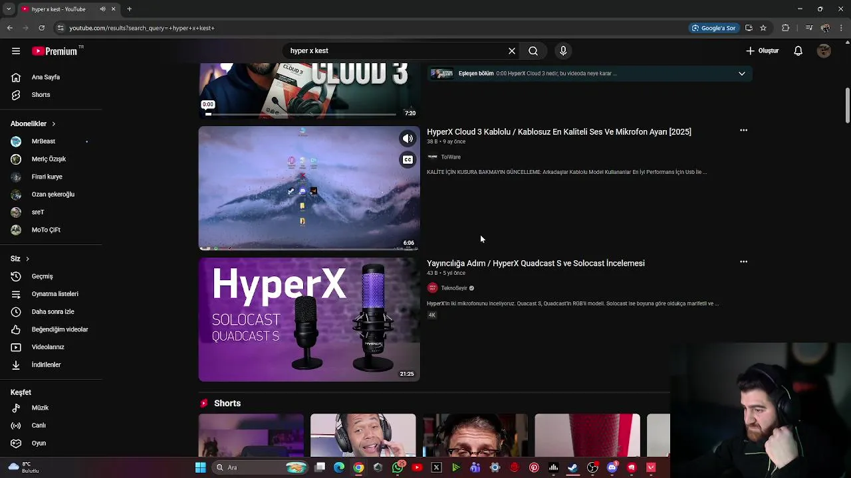Screen dimensions: 851x478
Task: Open WhatsApp from the taskbar
Action: [398, 467]
